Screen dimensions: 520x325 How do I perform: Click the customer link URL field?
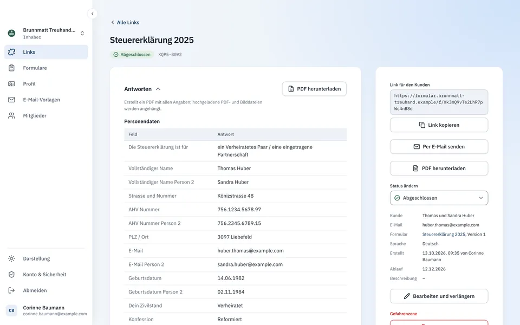coord(439,102)
